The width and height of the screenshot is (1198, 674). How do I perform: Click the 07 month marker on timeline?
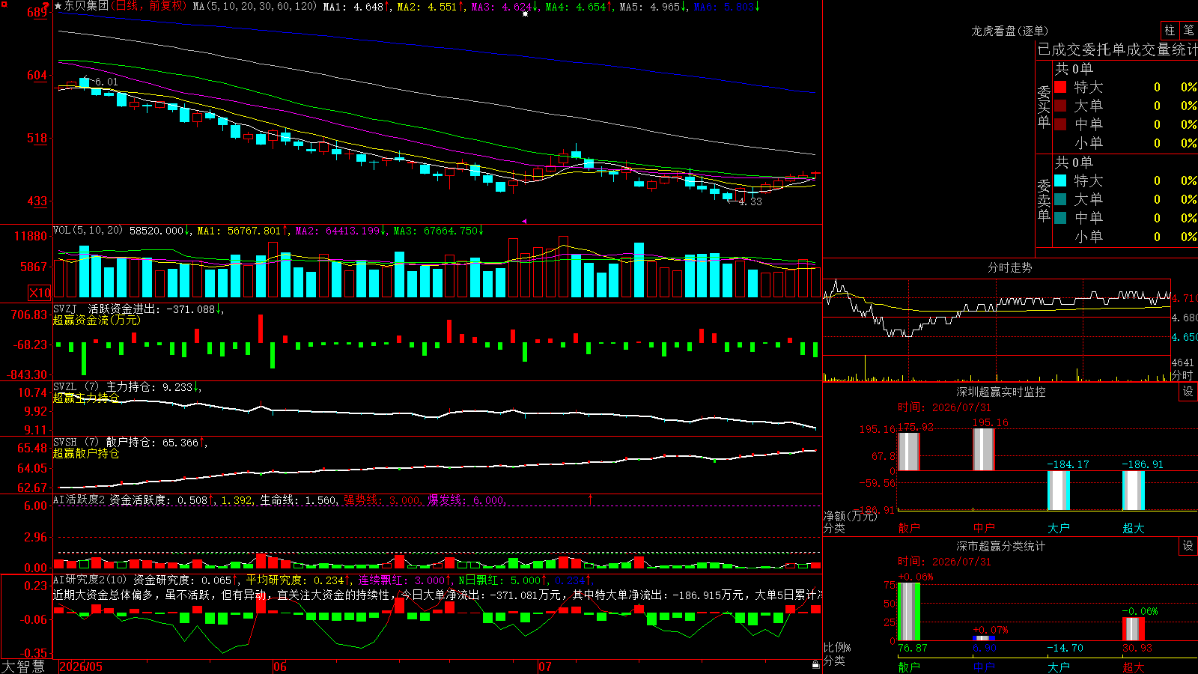tap(545, 667)
